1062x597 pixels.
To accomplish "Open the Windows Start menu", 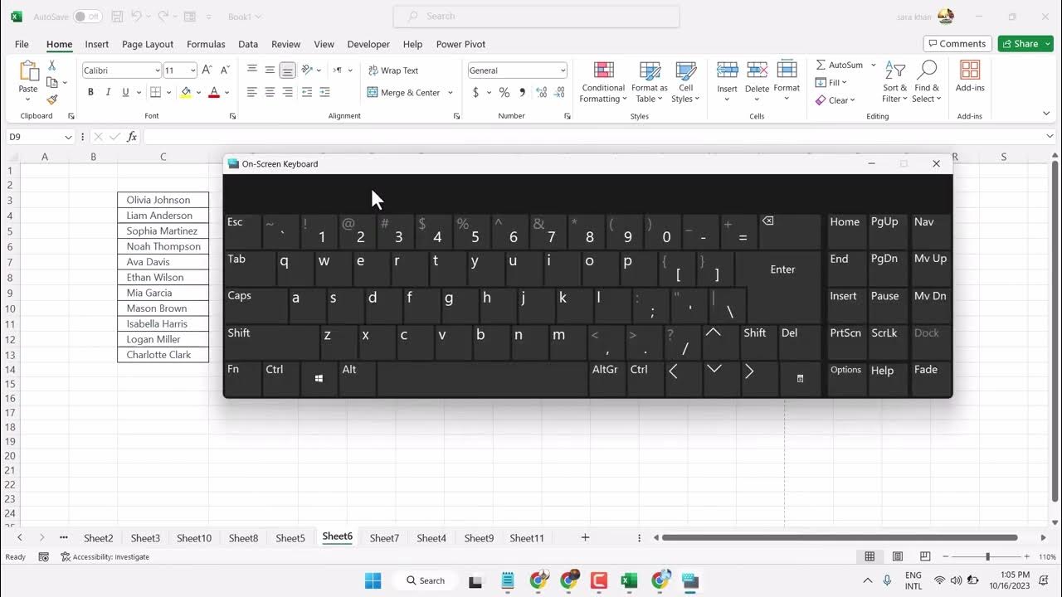I will 373,580.
